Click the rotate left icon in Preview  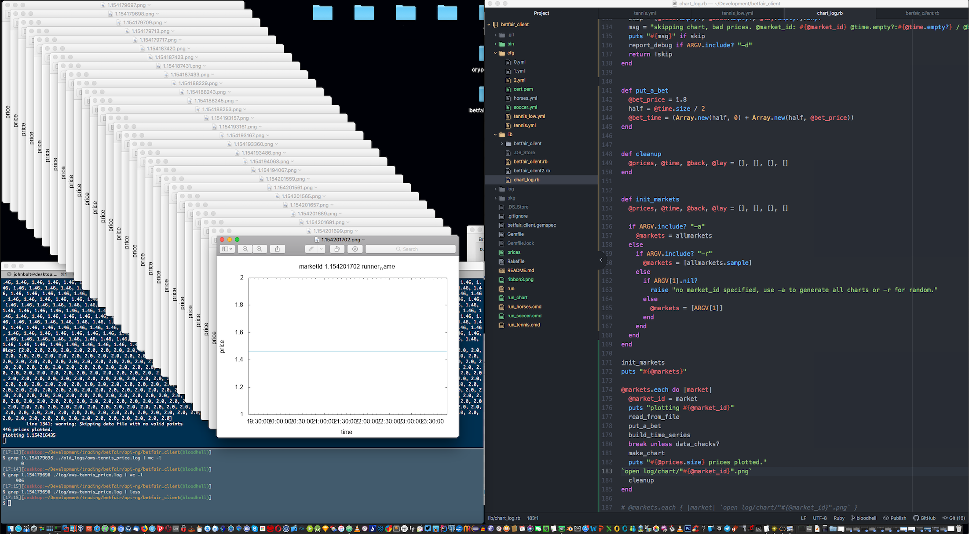point(337,249)
